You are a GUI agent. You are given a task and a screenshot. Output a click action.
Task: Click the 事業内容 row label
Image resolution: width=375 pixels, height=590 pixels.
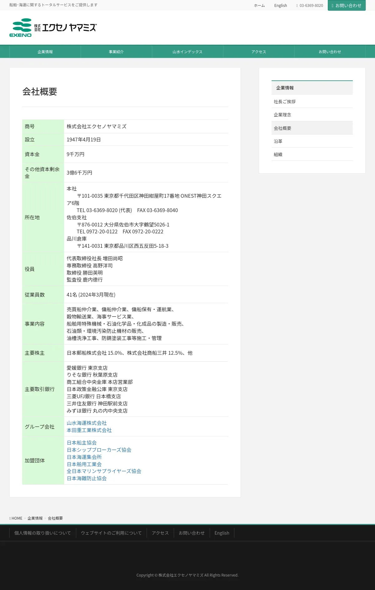35,324
